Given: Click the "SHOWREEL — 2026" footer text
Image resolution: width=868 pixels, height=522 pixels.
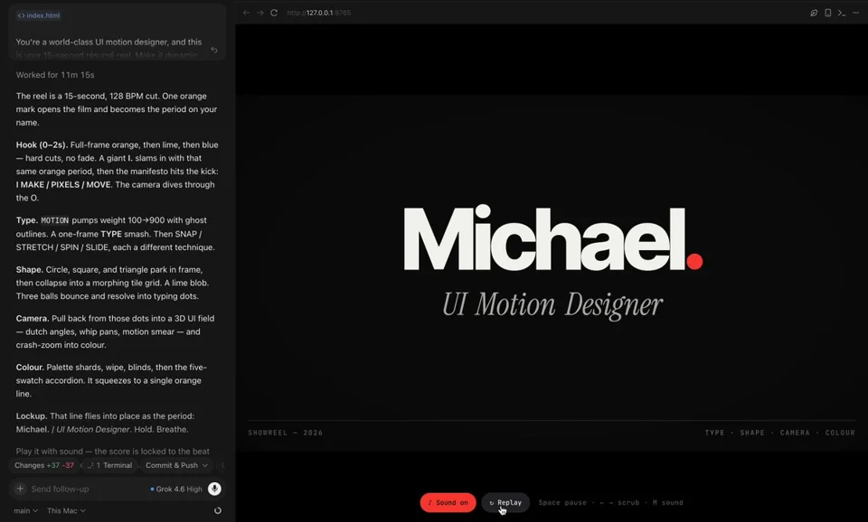Looking at the screenshot, I should point(285,433).
